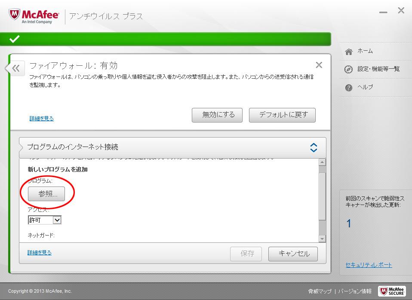This screenshot has width=412, height=300.
Task: Open the lower 詳細を見る link
Action: tap(40, 252)
